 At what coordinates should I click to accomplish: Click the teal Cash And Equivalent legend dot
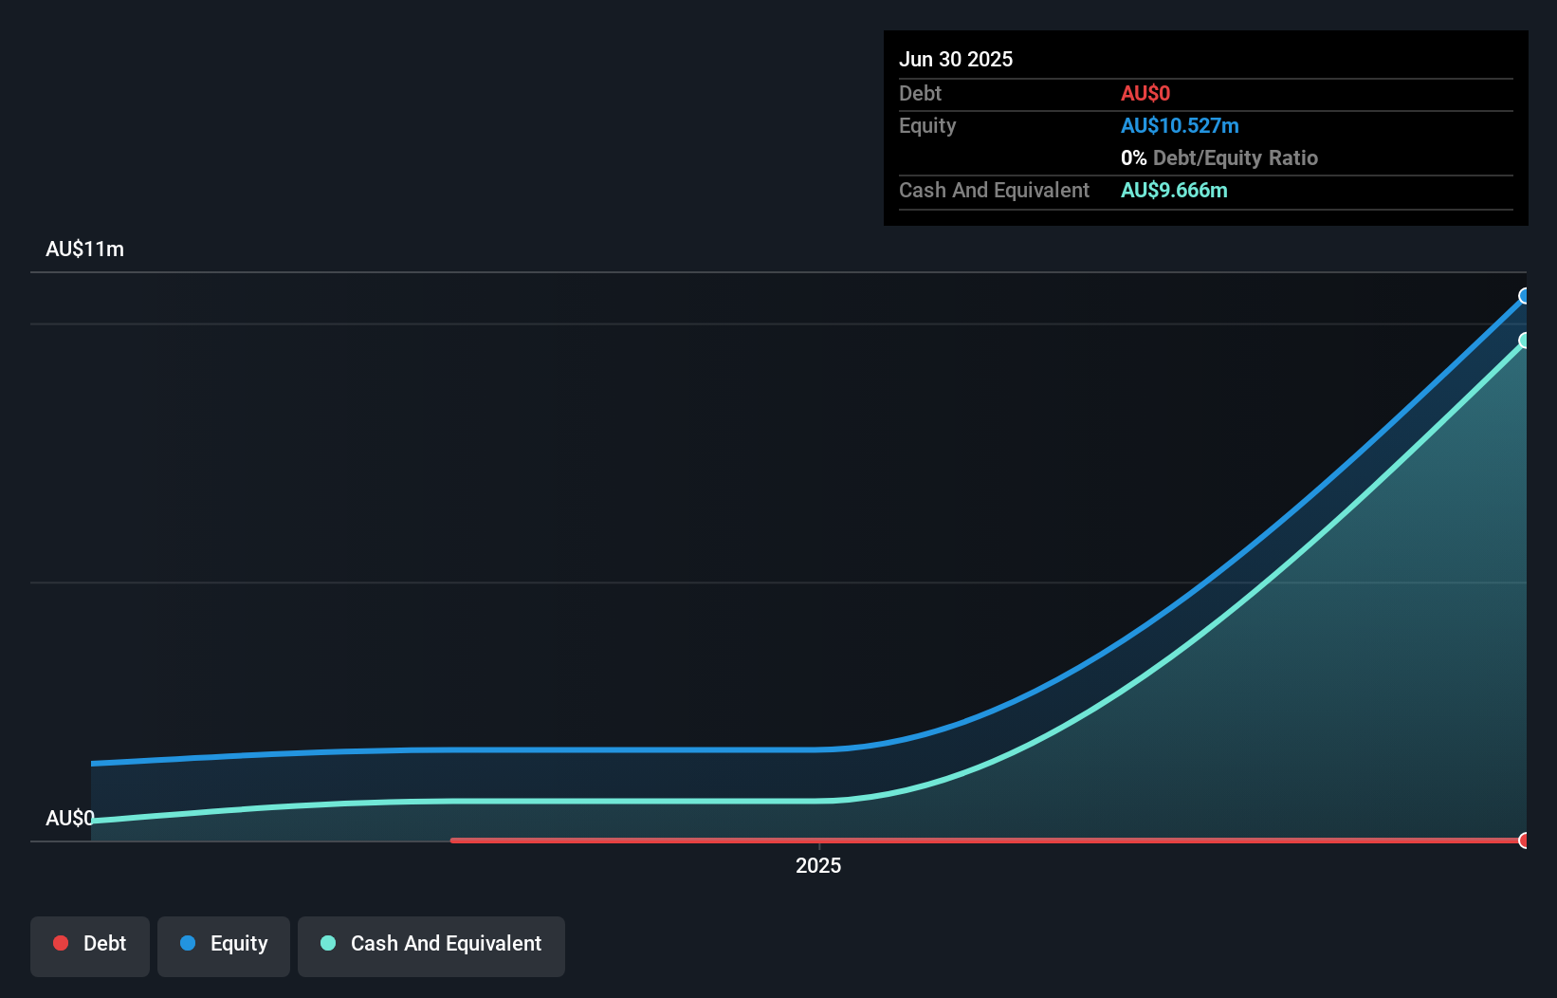click(327, 943)
